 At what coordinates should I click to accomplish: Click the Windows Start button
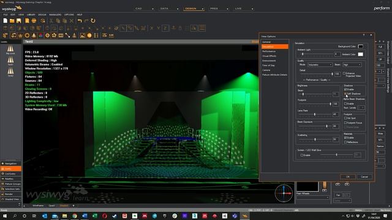[5, 216]
